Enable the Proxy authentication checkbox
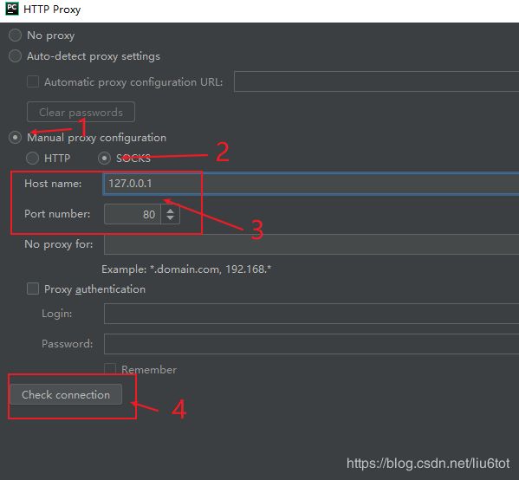 click(33, 289)
